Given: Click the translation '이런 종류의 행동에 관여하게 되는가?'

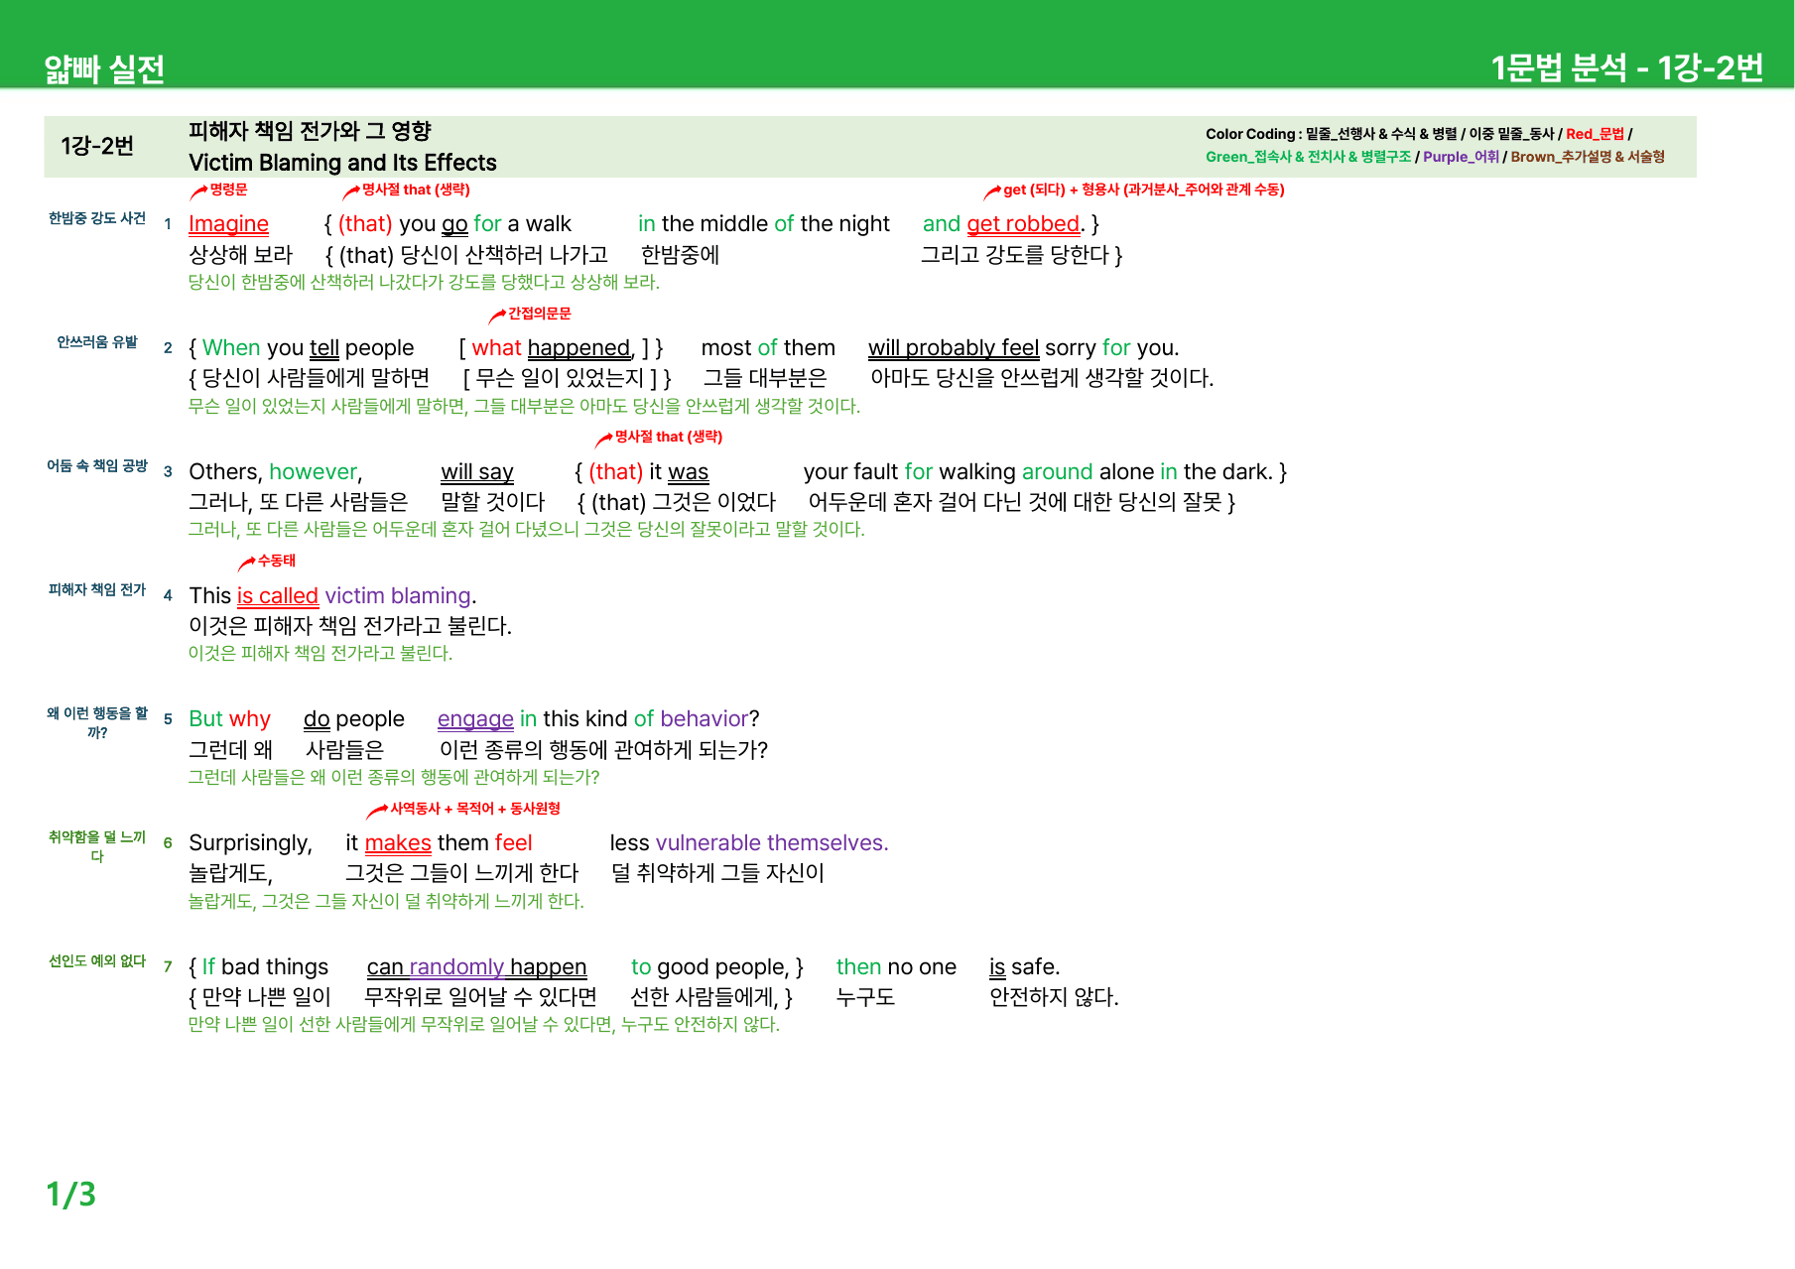Looking at the screenshot, I should [x=603, y=750].
